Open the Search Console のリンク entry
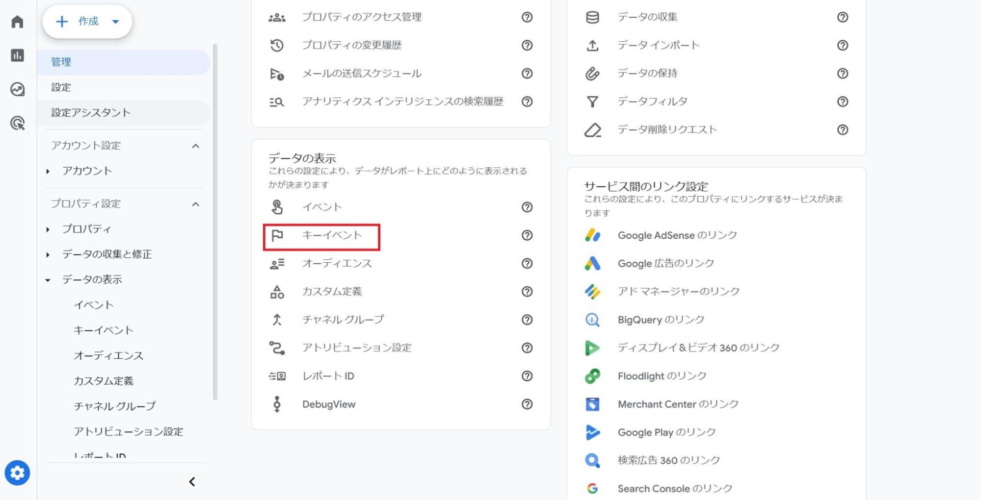 pyautogui.click(x=674, y=488)
